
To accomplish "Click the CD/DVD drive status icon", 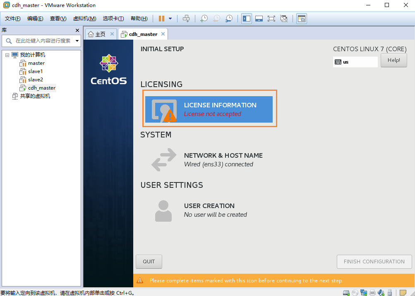I will [x=355, y=293].
